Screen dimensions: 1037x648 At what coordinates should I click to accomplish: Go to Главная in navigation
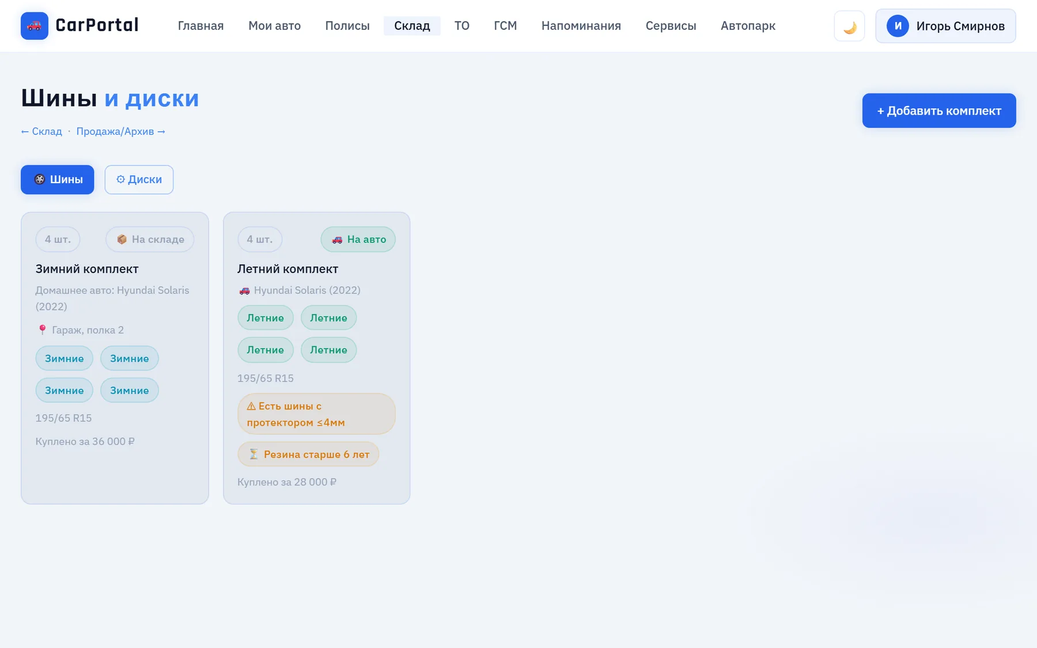(200, 26)
